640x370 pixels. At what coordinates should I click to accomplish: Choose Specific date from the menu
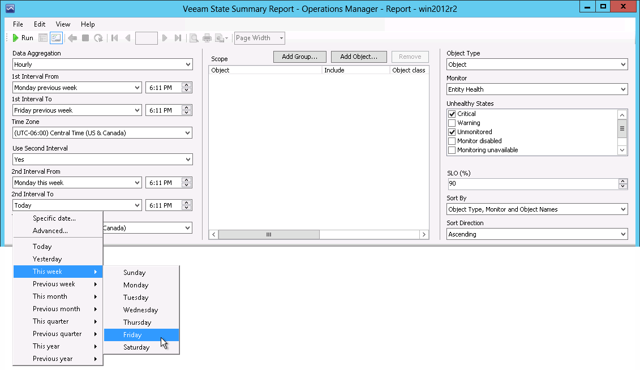click(x=58, y=218)
